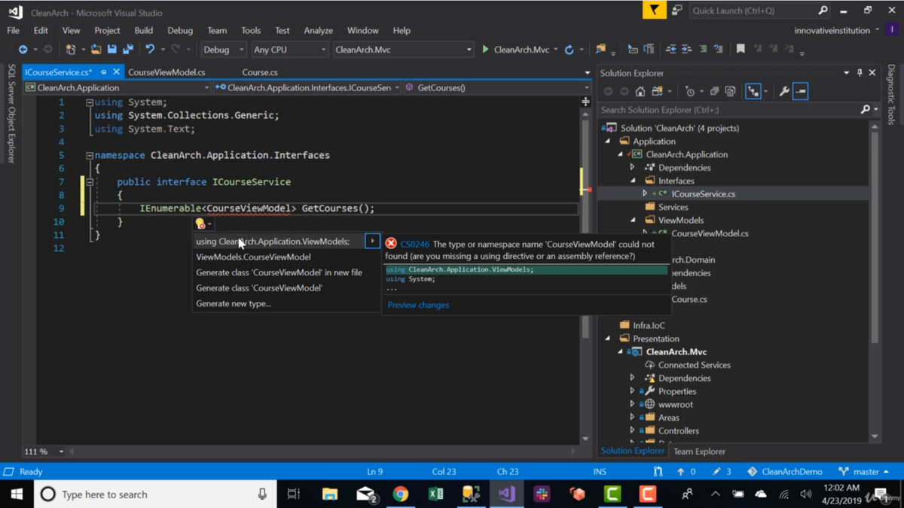Collapse the Presentation solution folder
The image size is (904, 508).
[607, 339]
